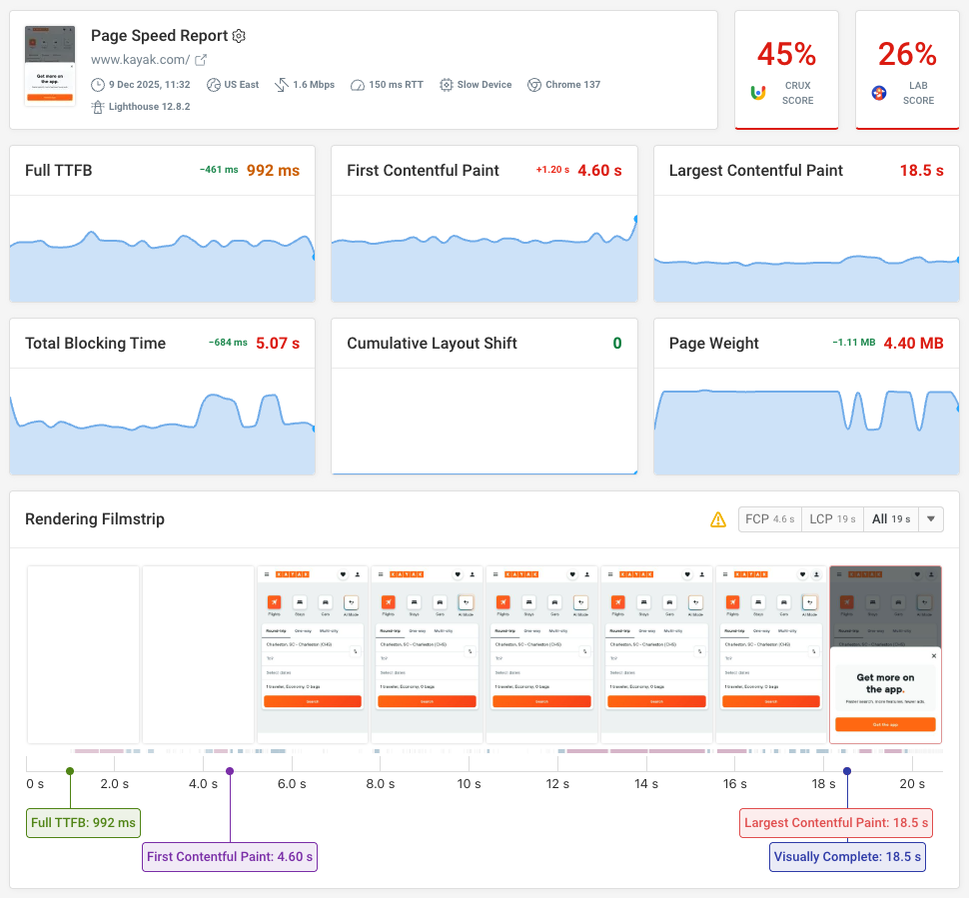Switch filmstrip view to FCP 4.6s
The width and height of the screenshot is (969, 898).
click(769, 518)
